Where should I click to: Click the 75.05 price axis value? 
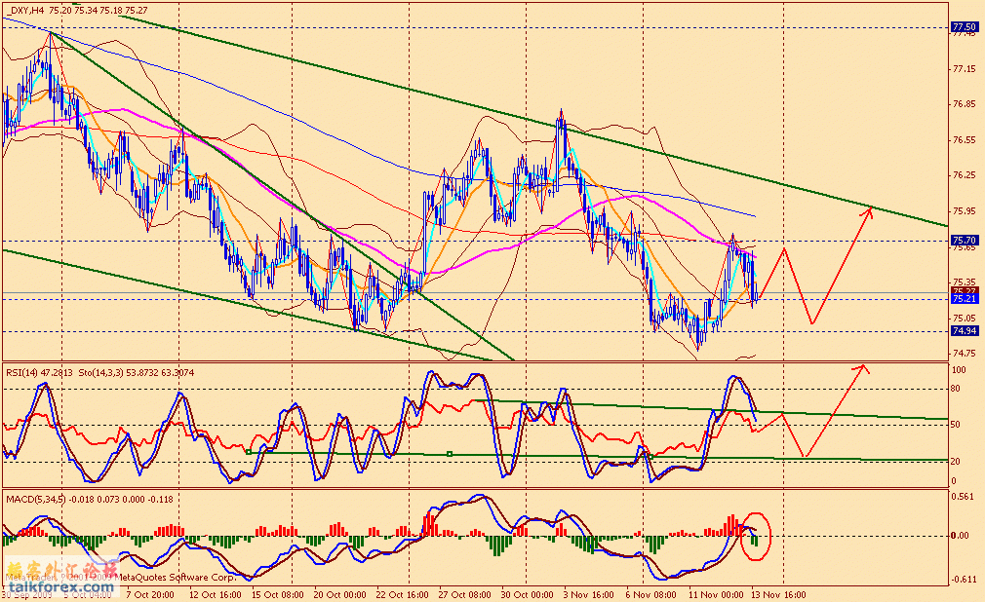(965, 318)
